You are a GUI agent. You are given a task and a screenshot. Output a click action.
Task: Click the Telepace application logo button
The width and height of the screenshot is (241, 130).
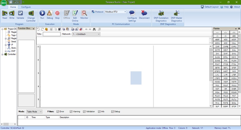[4, 3]
